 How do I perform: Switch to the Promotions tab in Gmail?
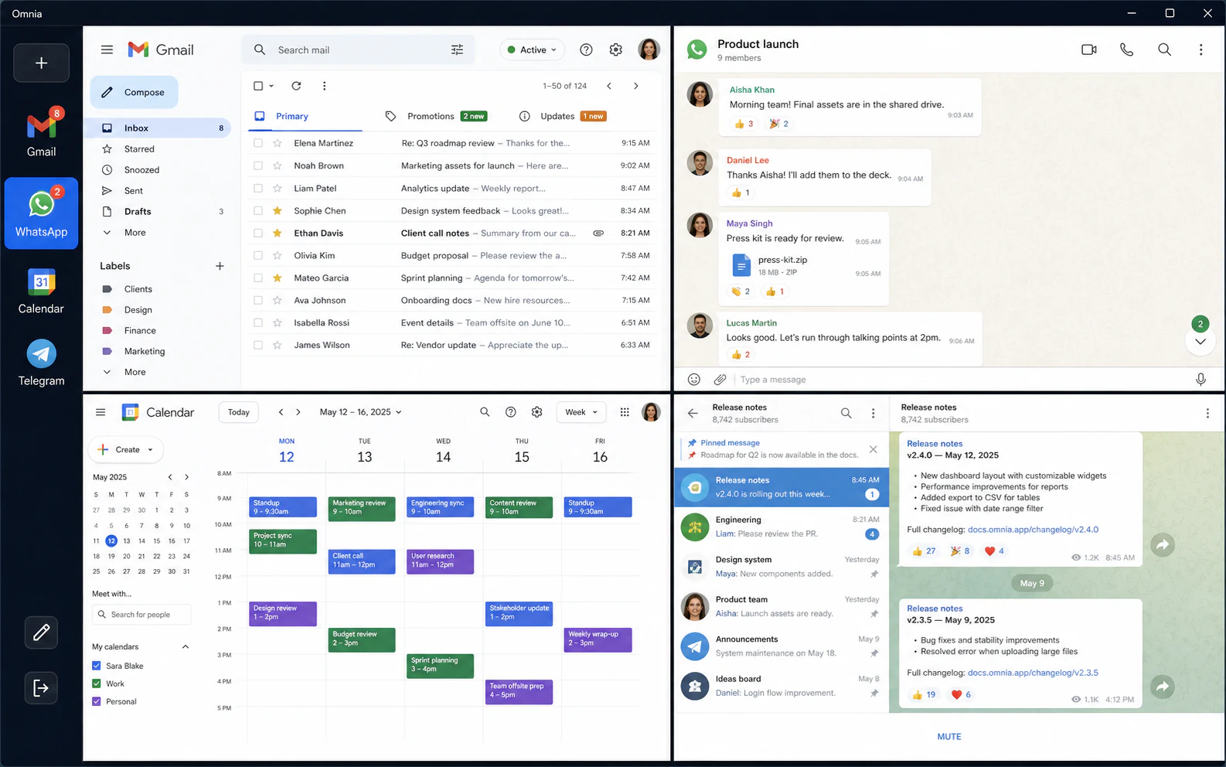coord(435,116)
